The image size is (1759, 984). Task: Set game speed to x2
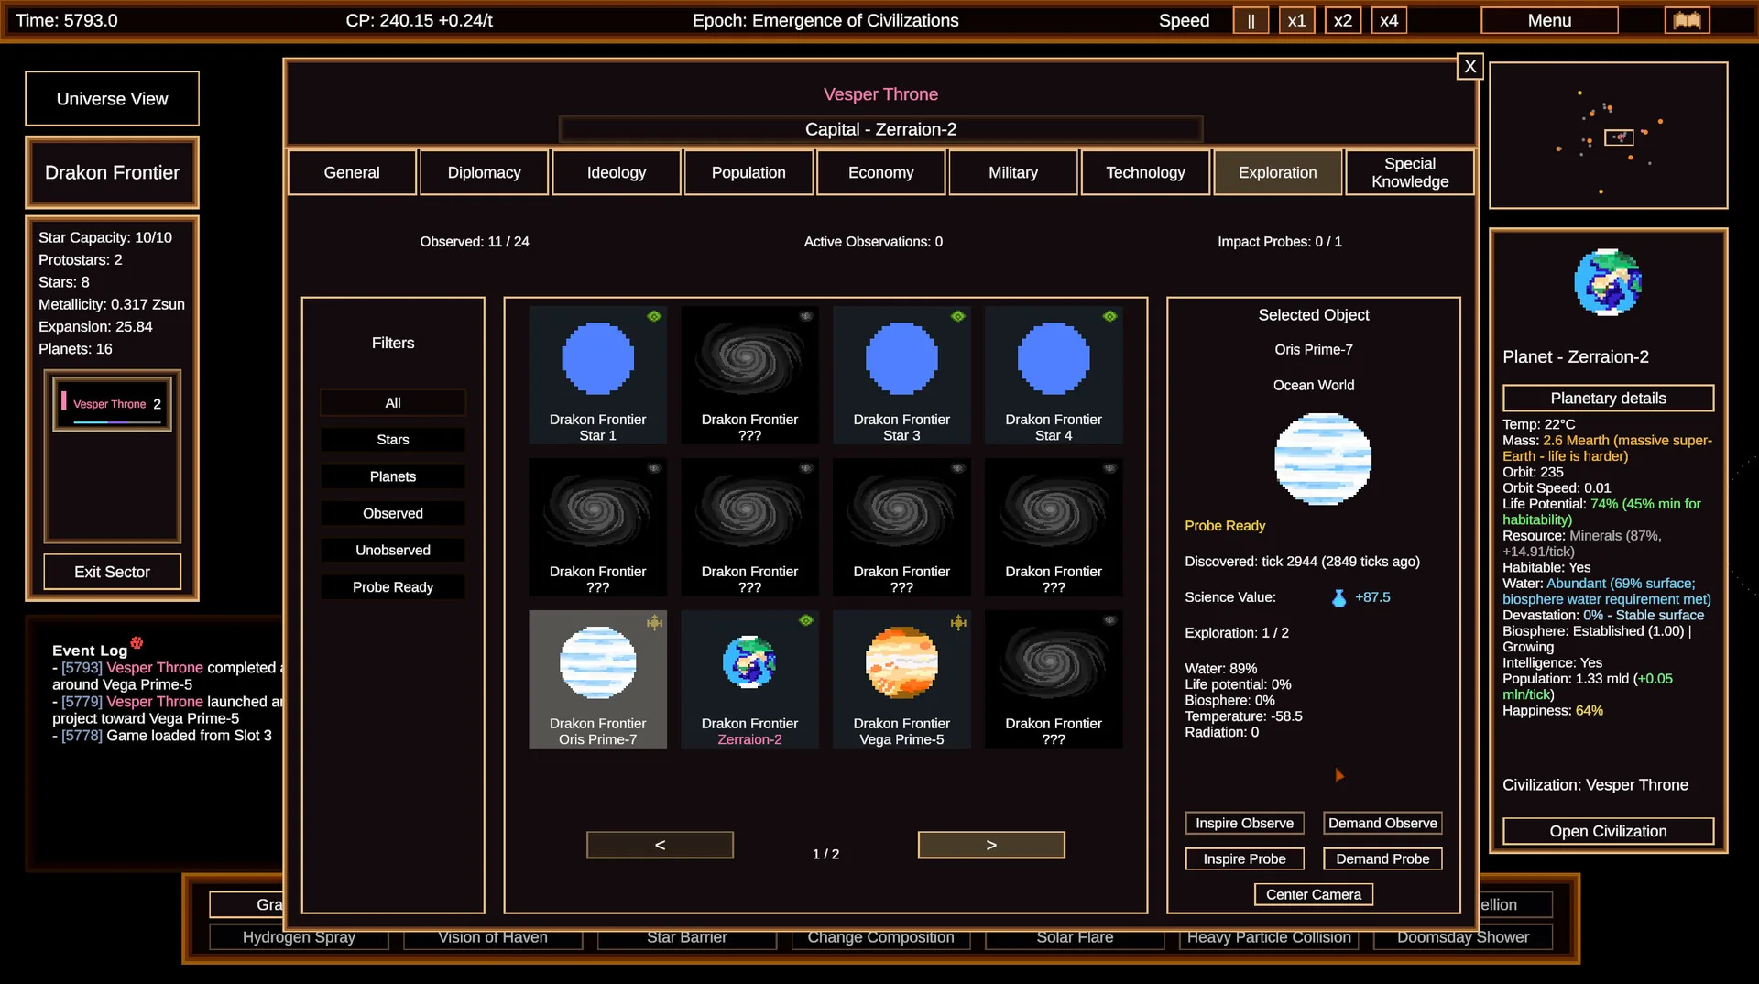[x=1342, y=20]
